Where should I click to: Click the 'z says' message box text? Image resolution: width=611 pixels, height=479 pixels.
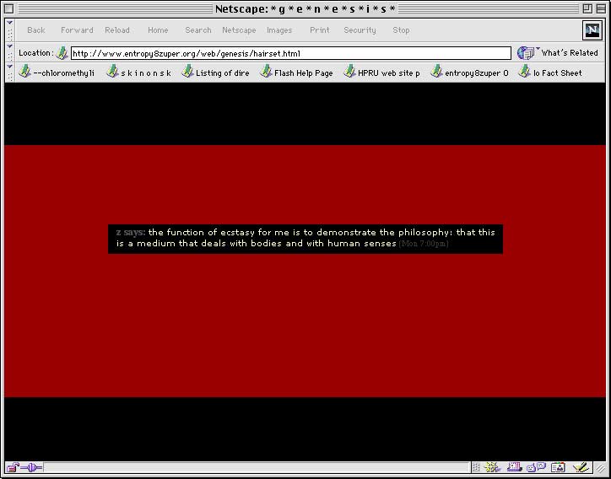305,238
